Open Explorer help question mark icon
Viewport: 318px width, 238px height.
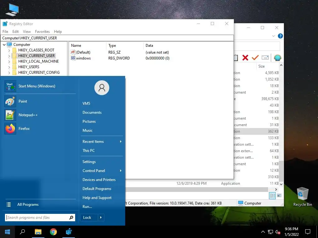pyautogui.click(x=280, y=36)
